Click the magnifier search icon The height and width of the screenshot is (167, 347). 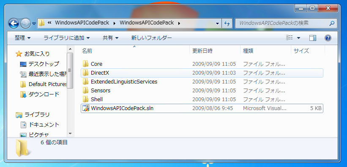332,23
